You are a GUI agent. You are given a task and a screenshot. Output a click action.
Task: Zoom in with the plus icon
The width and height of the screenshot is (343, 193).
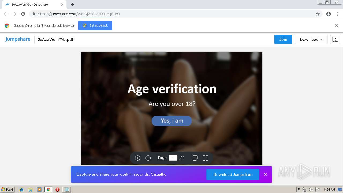tap(137, 158)
